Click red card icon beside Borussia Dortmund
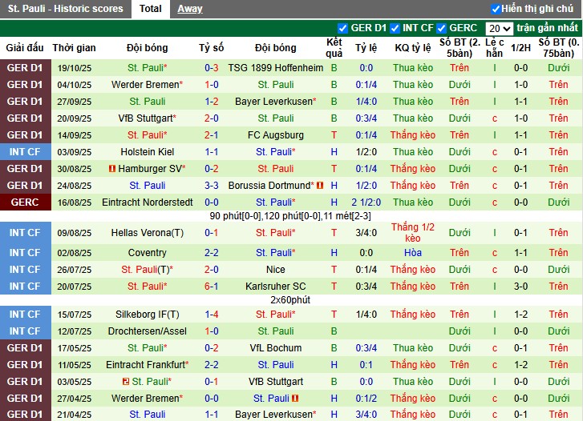Screen dimensions: 583x421 320,186
